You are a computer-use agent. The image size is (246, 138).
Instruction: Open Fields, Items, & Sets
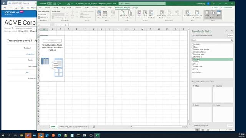(x=161, y=15)
